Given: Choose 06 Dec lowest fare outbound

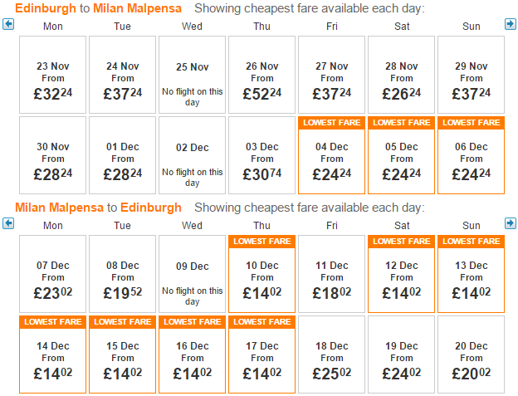Looking at the screenshot, I should (471, 155).
